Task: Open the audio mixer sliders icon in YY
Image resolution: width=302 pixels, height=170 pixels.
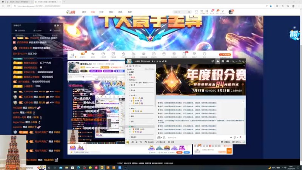Action: click(x=141, y=142)
